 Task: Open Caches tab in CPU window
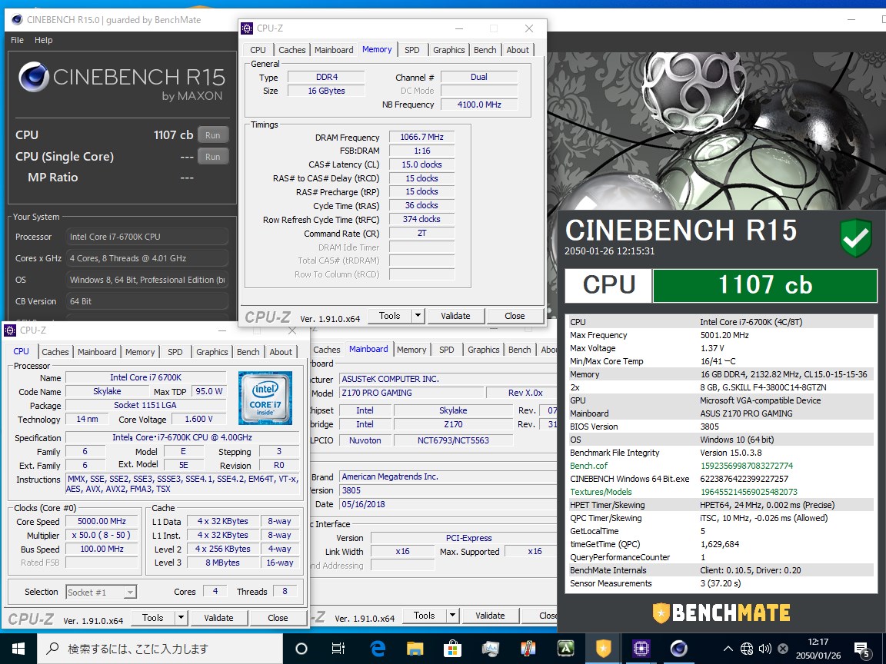click(55, 352)
